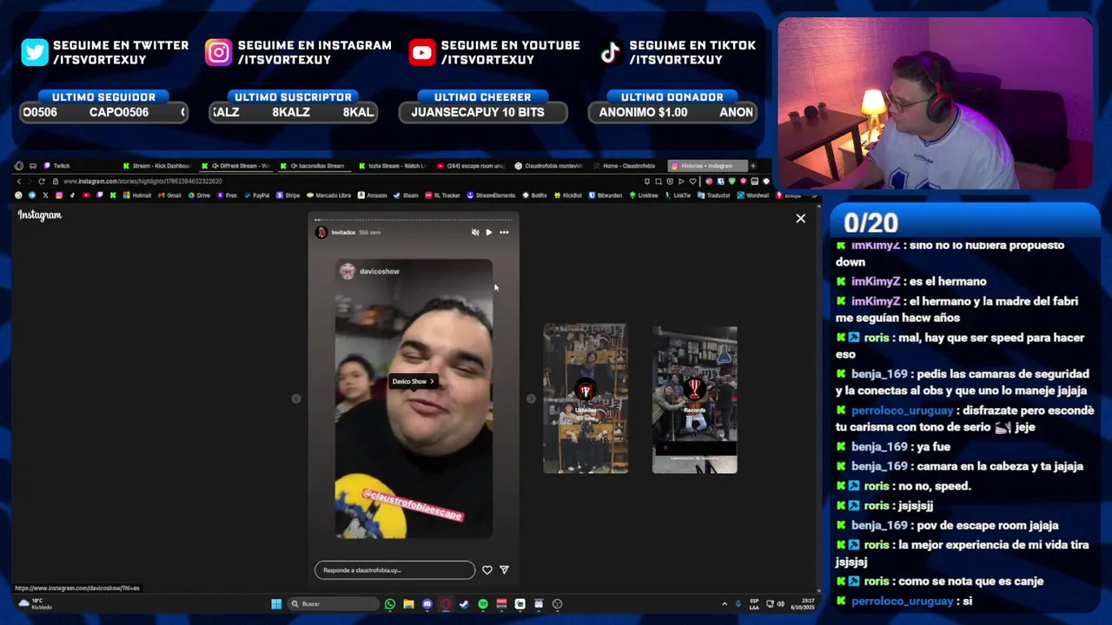Open the 'Ustedes' highlight thumbnail
This screenshot has width=1112, height=625.
(x=586, y=398)
